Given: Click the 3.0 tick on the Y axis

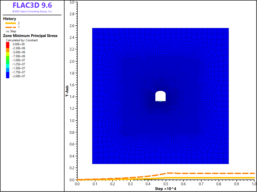Looking at the screenshot, I should (x=72, y=2).
